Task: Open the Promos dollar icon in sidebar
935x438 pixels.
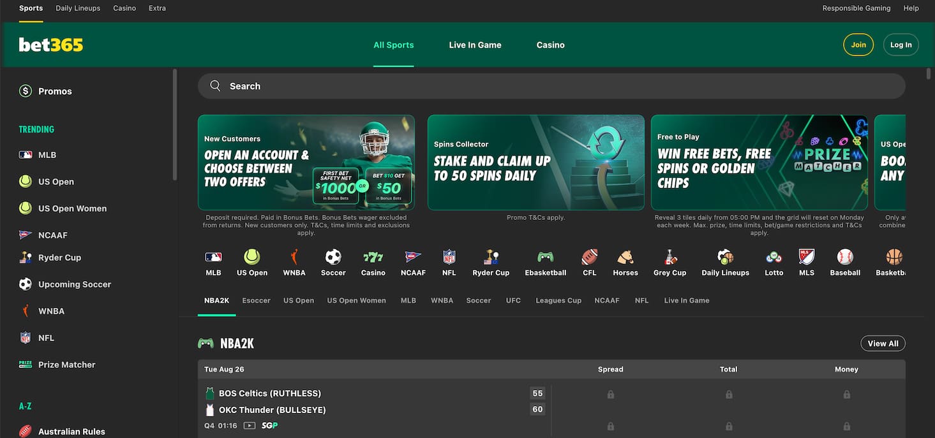Action: coord(26,91)
